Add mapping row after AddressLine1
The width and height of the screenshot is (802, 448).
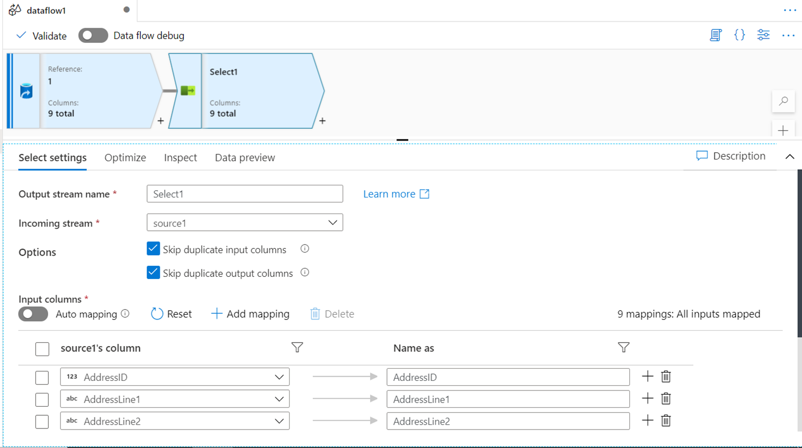click(x=647, y=399)
